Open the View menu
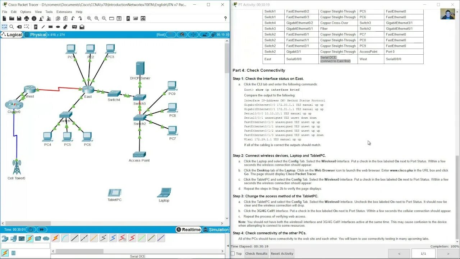Viewport: 460px width, 259px height. [38, 12]
